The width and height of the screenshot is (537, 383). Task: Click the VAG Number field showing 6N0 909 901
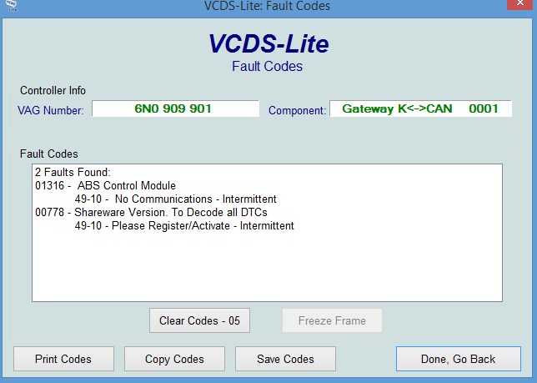175,108
